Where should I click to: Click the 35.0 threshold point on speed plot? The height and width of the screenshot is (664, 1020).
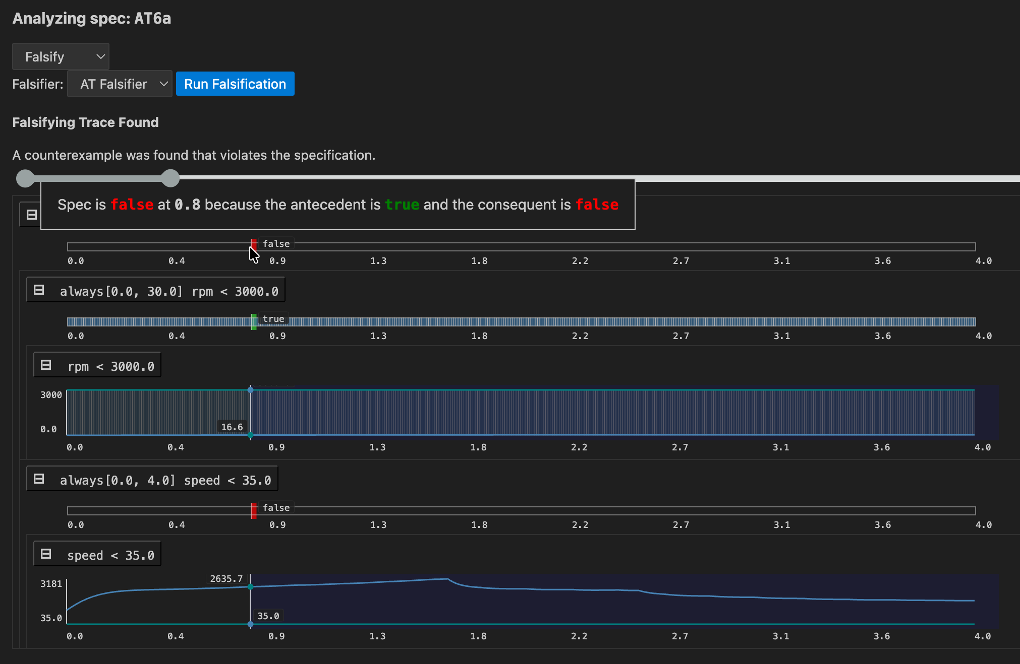[250, 624]
